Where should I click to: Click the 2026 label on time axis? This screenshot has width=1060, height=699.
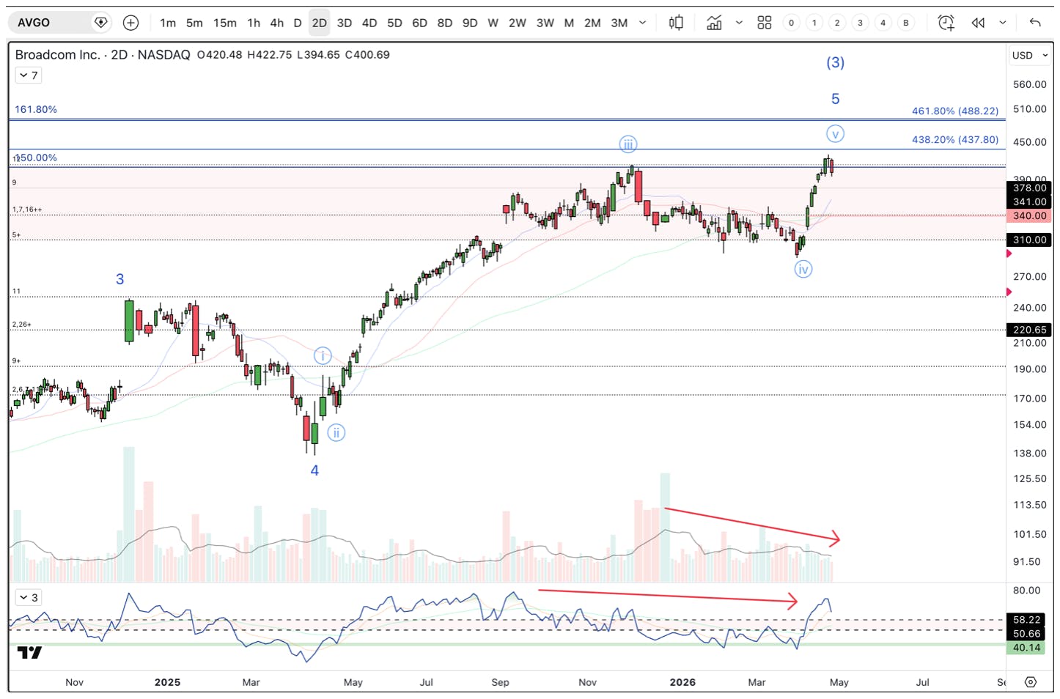click(682, 682)
